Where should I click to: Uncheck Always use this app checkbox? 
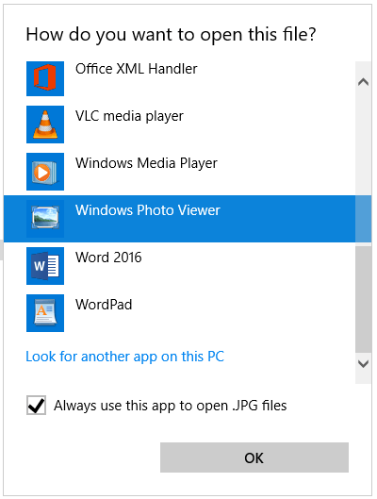pyautogui.click(x=36, y=405)
